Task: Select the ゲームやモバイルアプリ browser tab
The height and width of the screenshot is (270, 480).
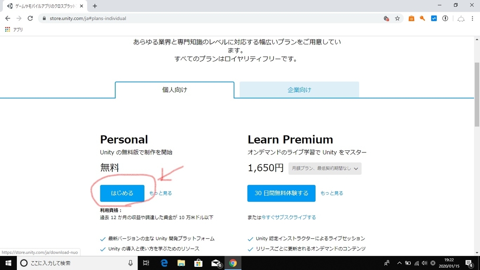Action: 45,6
